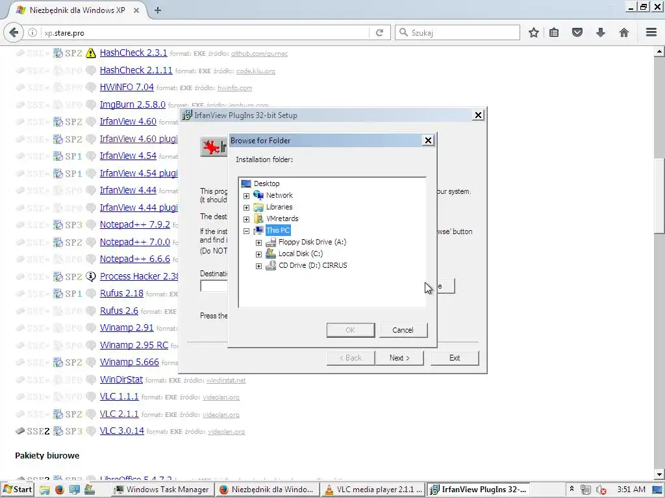Click info icon beside Process Hacker

(x=91, y=276)
